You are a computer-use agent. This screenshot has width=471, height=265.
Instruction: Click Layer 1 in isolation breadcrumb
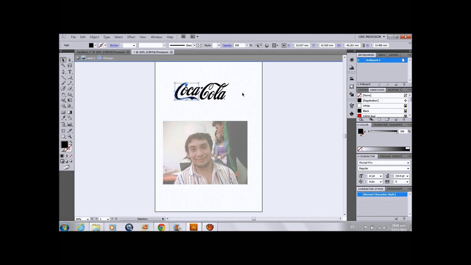point(91,58)
